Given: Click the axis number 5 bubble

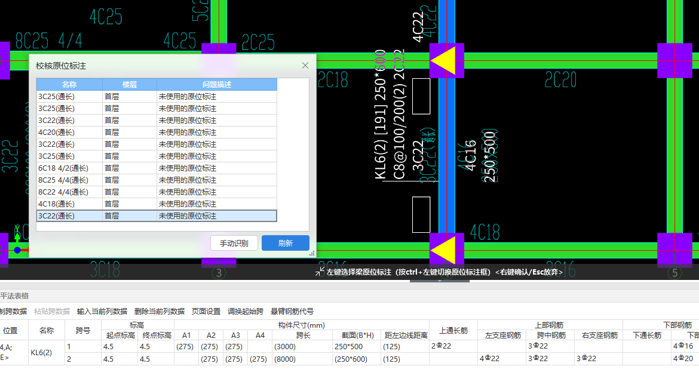Looking at the screenshot, I should click(x=675, y=273).
